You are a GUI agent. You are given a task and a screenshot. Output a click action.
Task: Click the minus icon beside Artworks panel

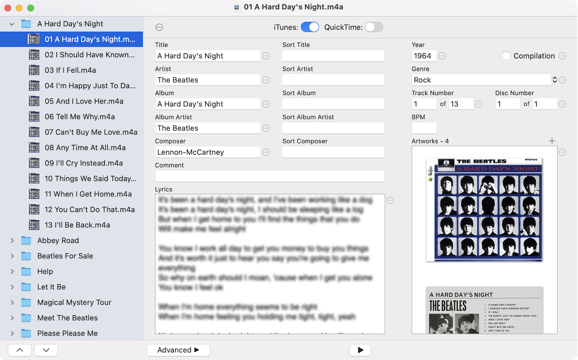(562, 152)
